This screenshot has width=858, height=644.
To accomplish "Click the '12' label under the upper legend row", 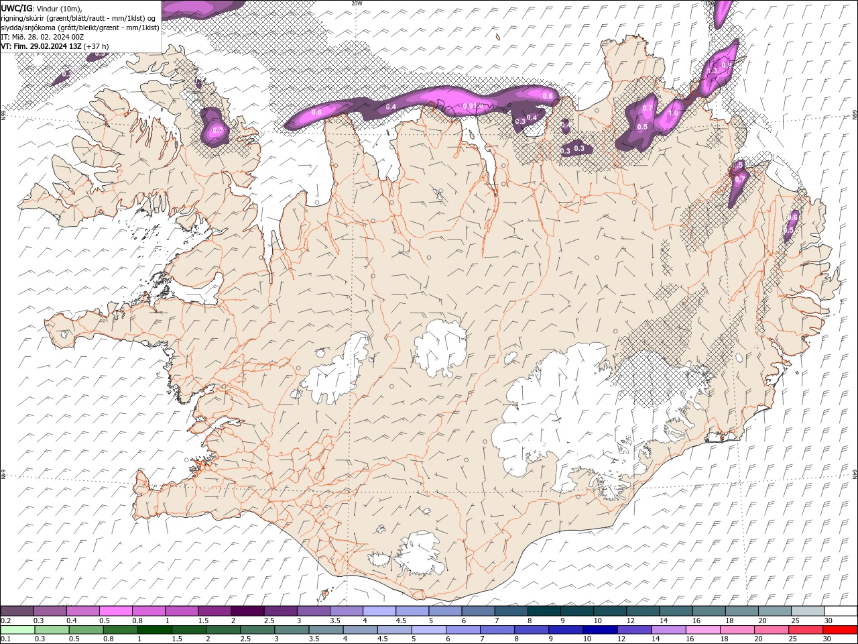I will (x=631, y=621).
